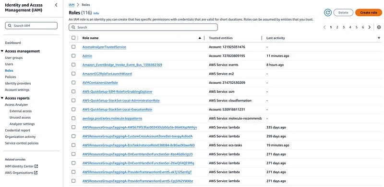Go to next page of roles

[x=369, y=27]
